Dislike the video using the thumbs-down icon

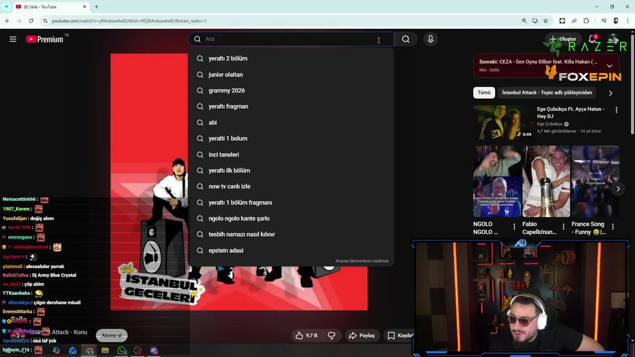331,336
